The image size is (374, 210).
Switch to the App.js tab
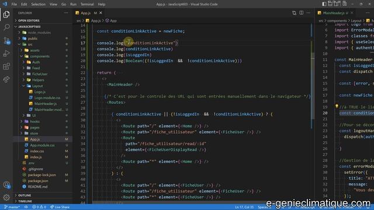[x=89, y=13]
